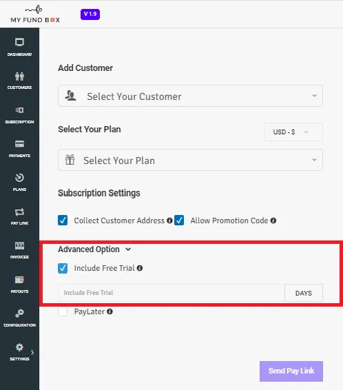This screenshot has width=343, height=390.
Task: Click the Add Customer heading
Action: tap(85, 68)
